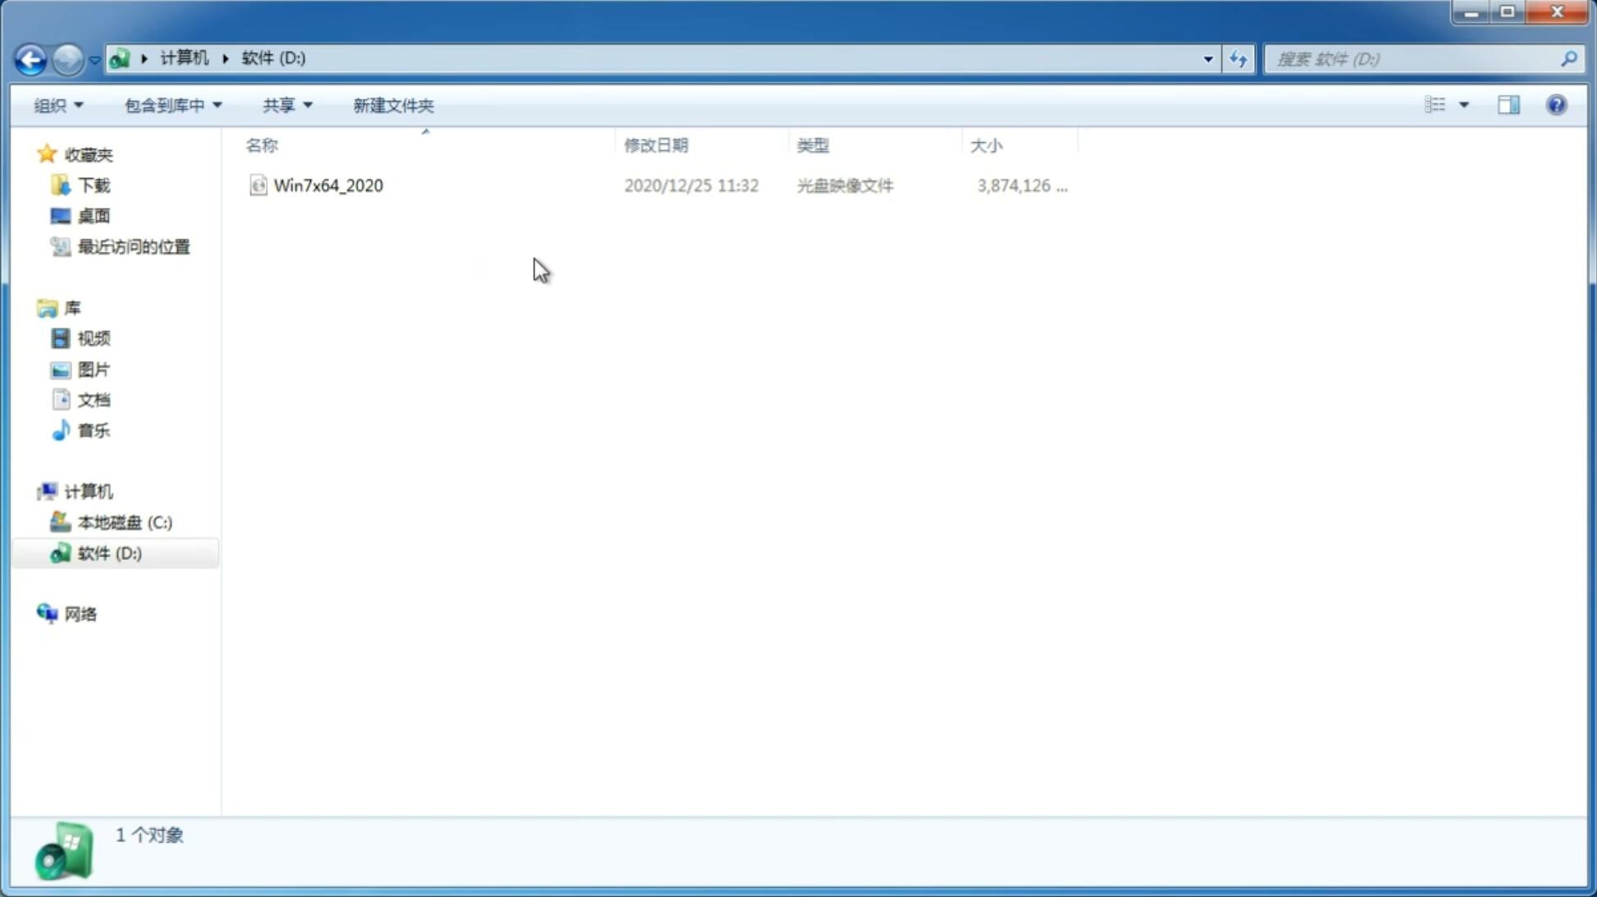Screen dimensions: 1597x897
Task: Click 帮助 (Help) icon in toolbar
Action: click(x=1557, y=104)
